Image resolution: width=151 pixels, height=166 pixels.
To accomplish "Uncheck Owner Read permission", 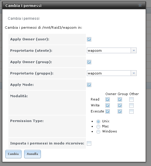I will tap(107, 99).
